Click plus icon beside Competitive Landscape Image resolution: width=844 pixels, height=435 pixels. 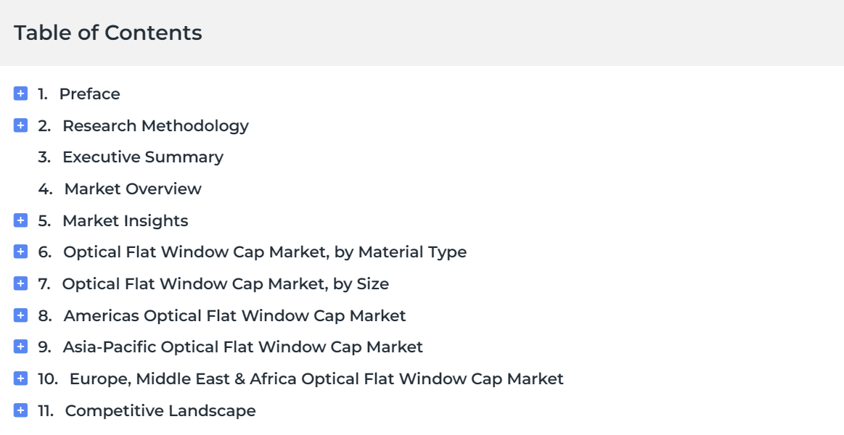pos(20,410)
